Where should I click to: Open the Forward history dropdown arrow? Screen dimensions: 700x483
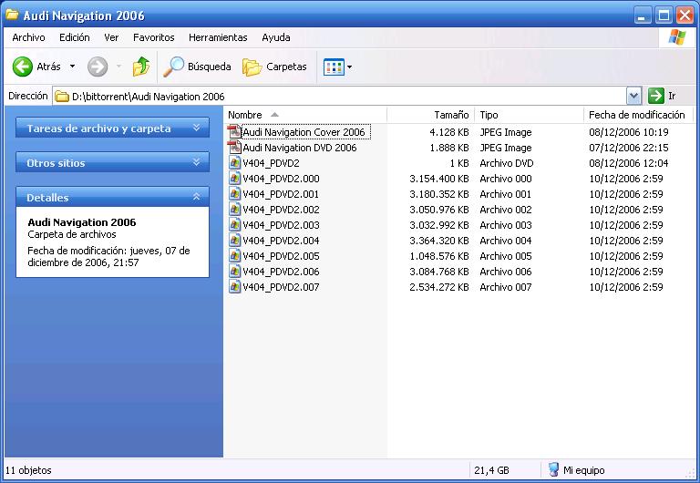click(118, 67)
